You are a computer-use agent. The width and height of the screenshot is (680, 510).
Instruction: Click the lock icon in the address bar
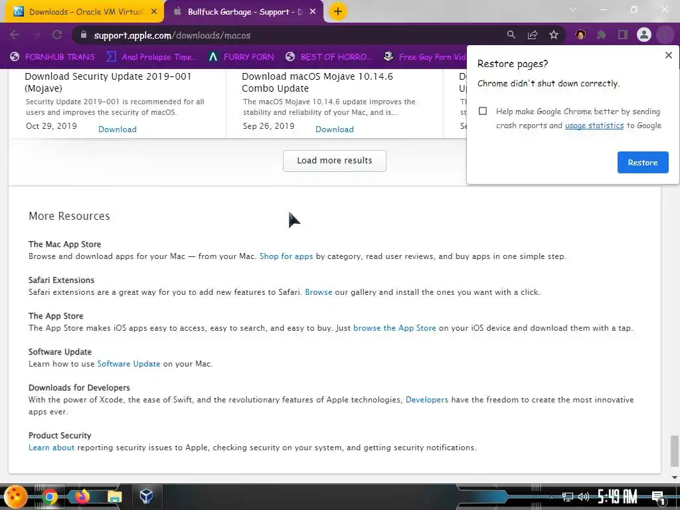[84, 35]
